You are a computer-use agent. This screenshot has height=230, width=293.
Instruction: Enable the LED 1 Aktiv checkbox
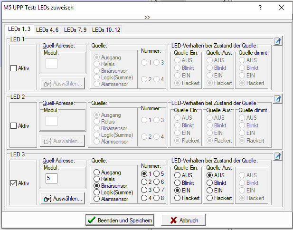coord(13,68)
